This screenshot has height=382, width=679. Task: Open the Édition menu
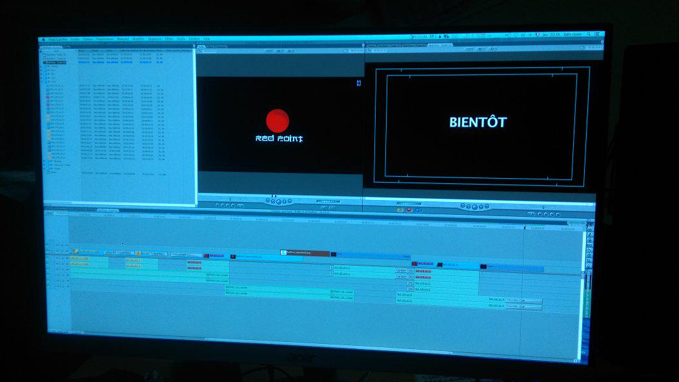click(x=88, y=39)
